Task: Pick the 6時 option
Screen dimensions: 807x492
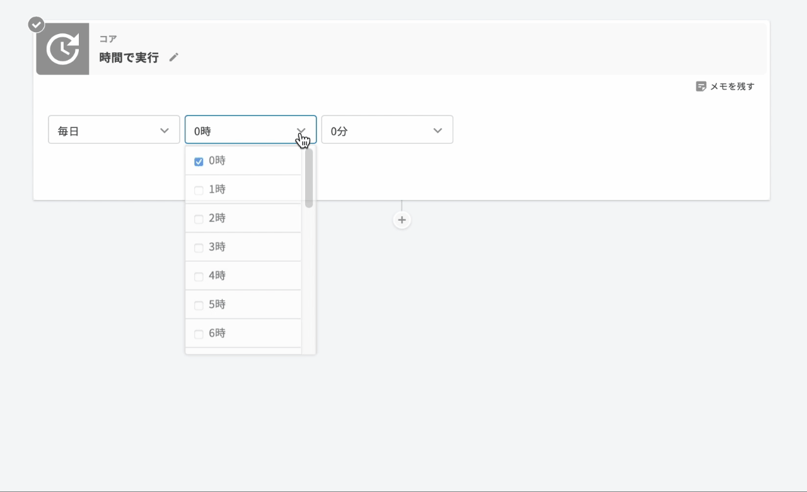Action: (x=218, y=333)
